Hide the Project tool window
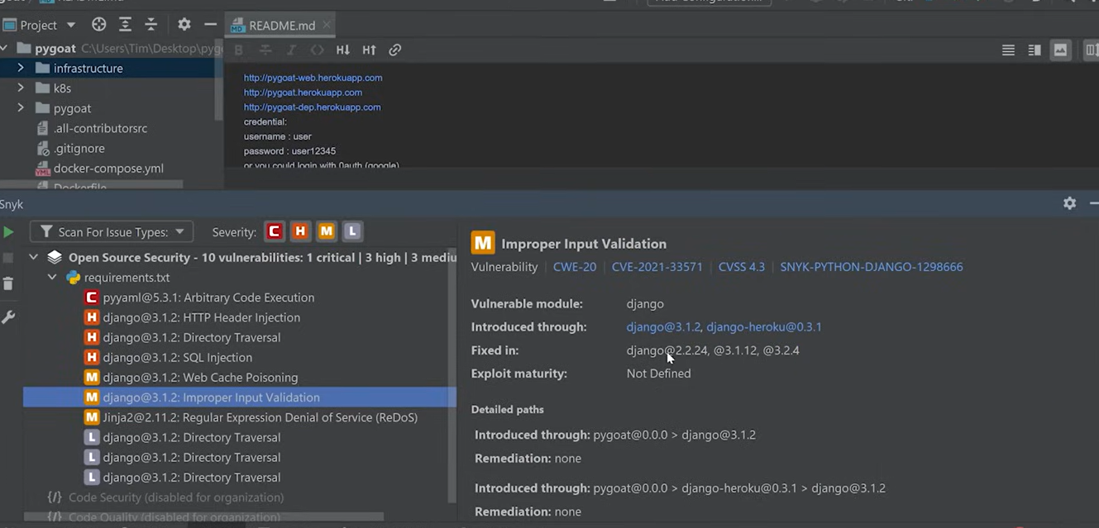 pos(210,25)
